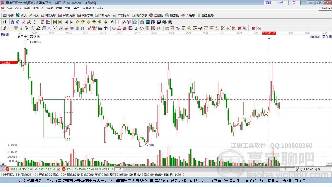
Task: Open the 板块 sector view
Action: (21, 16)
